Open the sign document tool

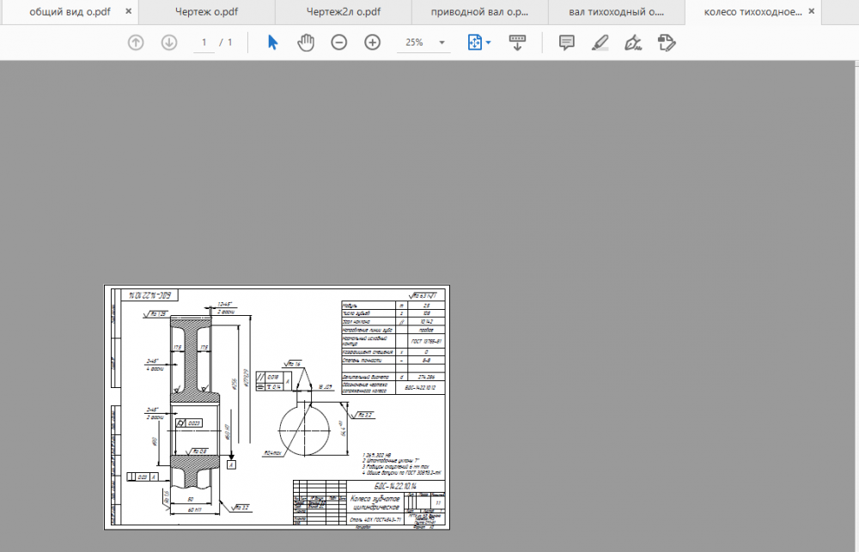point(634,43)
